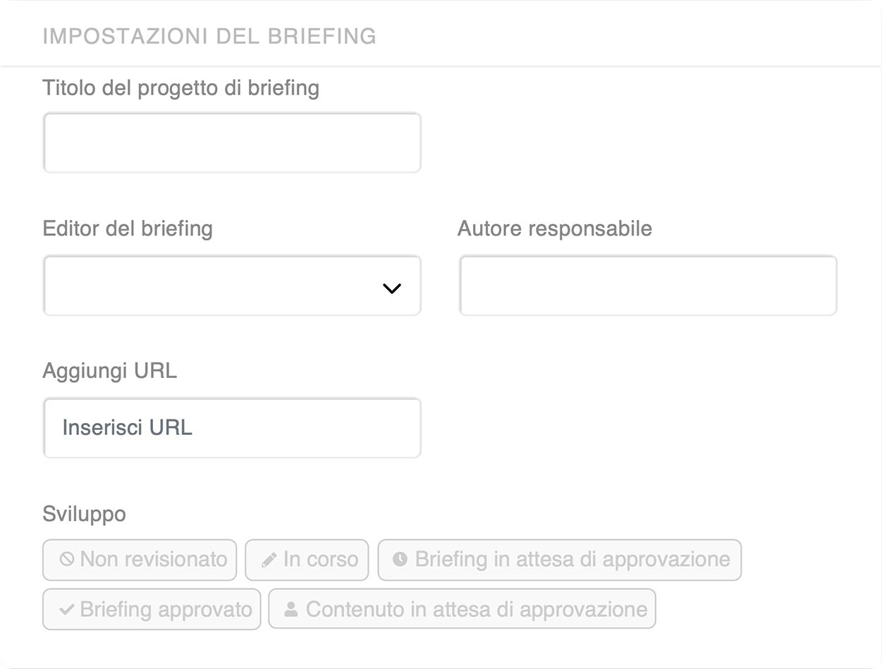The height and width of the screenshot is (669, 882).
Task: Click the Sviluppo section label
Action: click(x=85, y=515)
